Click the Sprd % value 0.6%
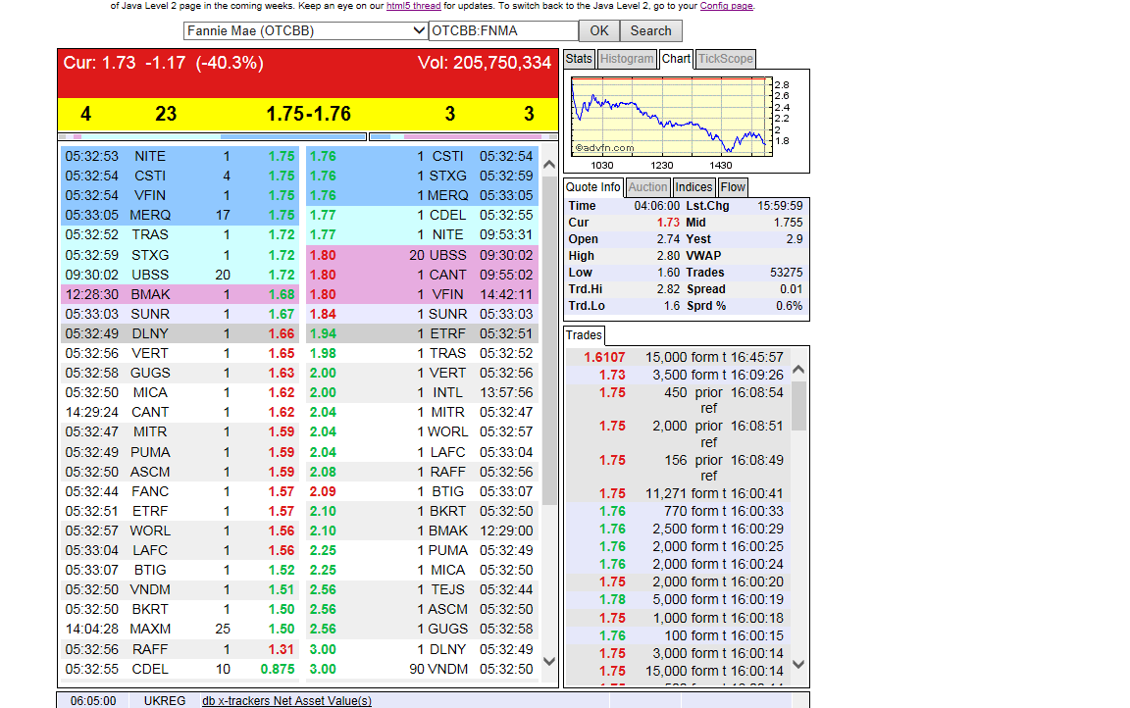The height and width of the screenshot is (708, 1130). [x=789, y=306]
